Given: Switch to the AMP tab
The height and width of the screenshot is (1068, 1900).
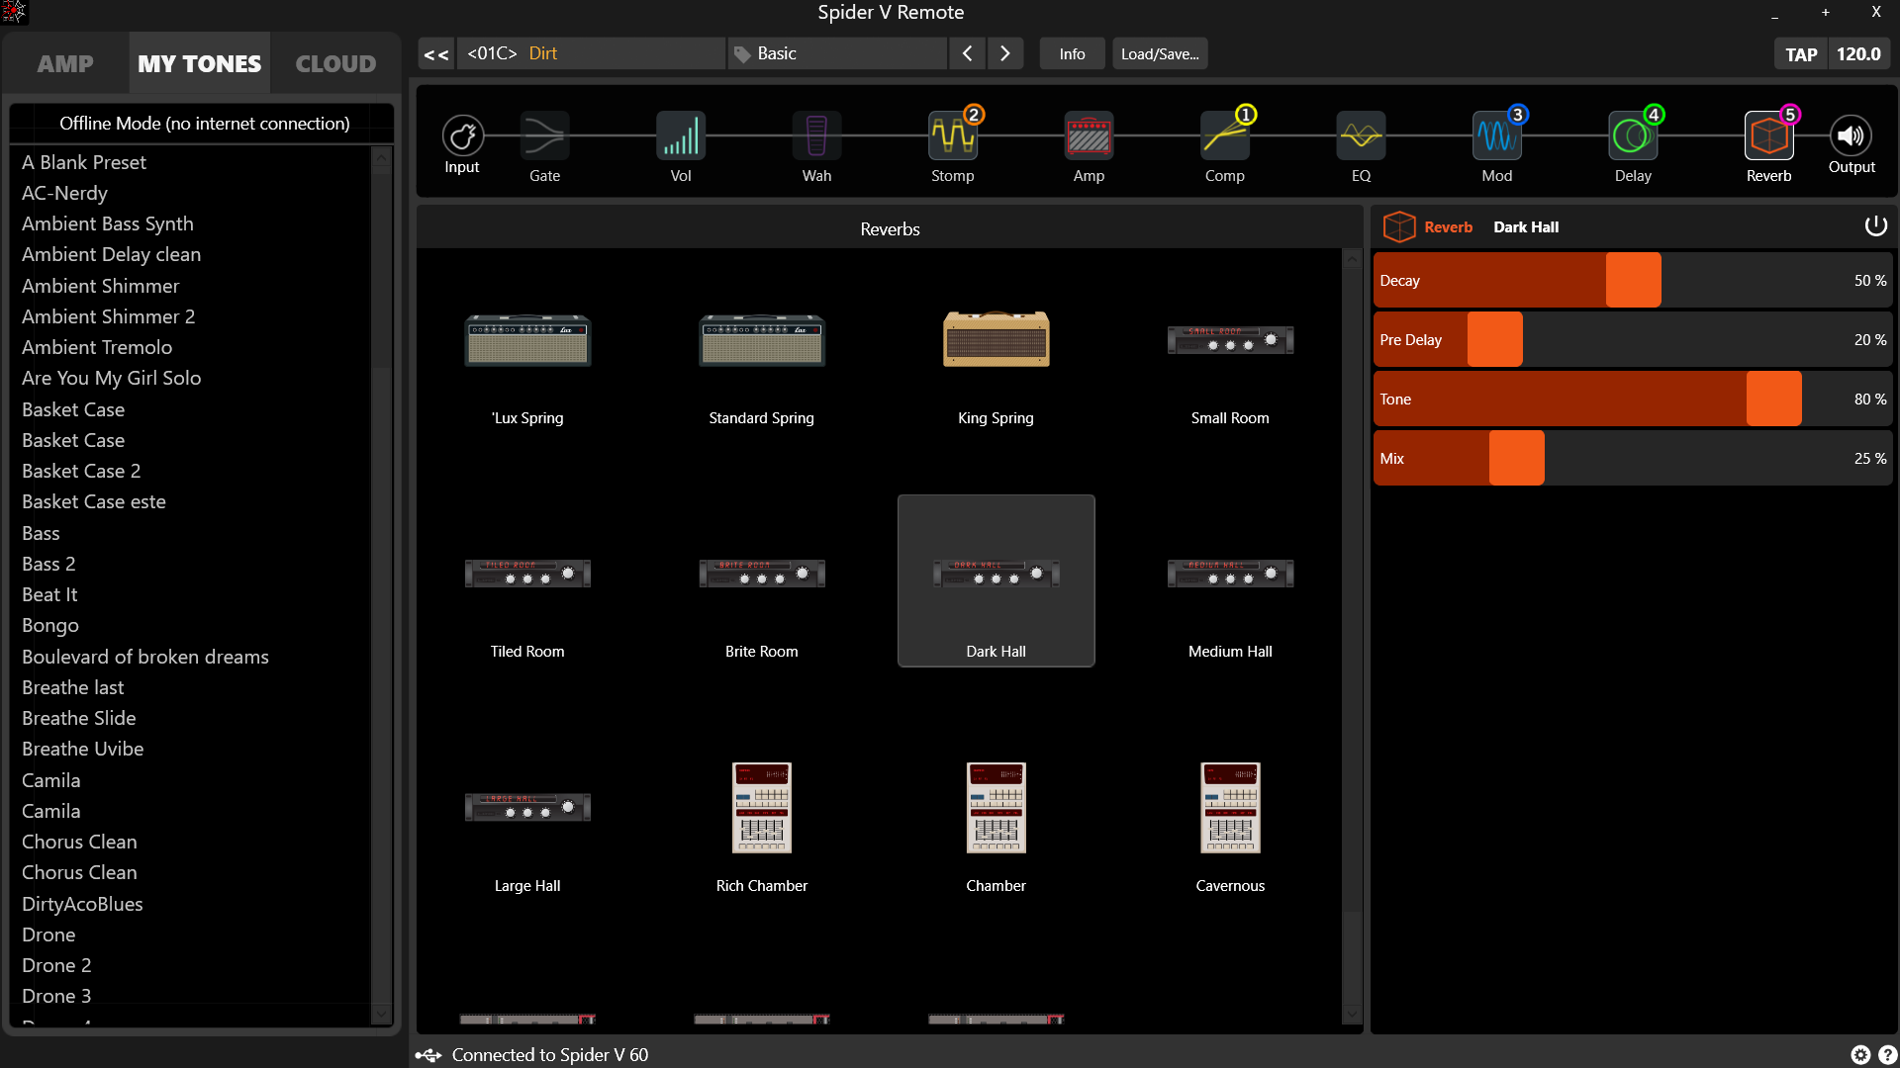Looking at the screenshot, I should (65, 63).
